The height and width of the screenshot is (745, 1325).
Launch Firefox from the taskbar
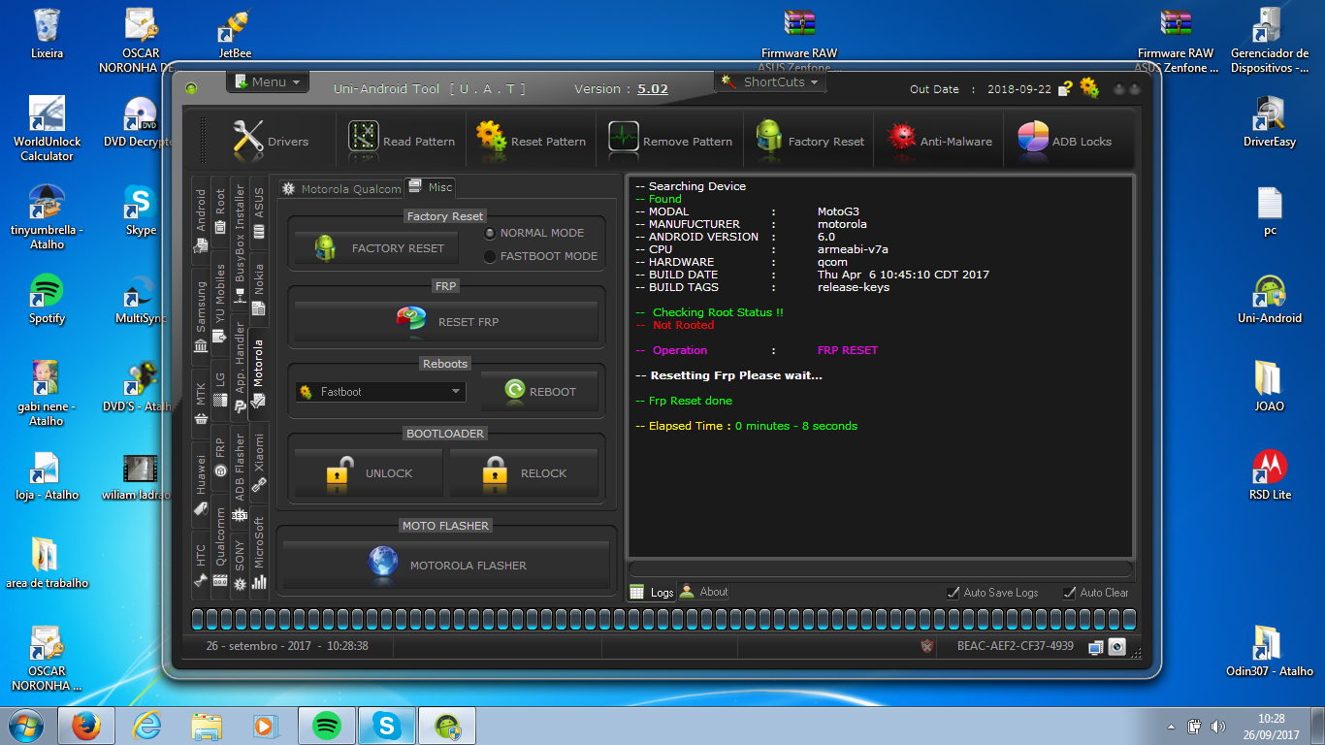click(x=86, y=725)
